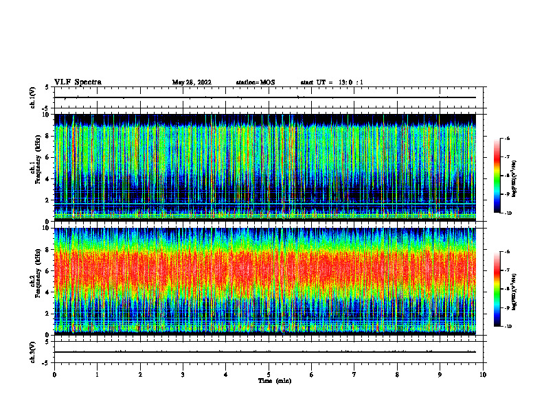Click the ch.1 spectrogram color scale bar

[x=497, y=176]
